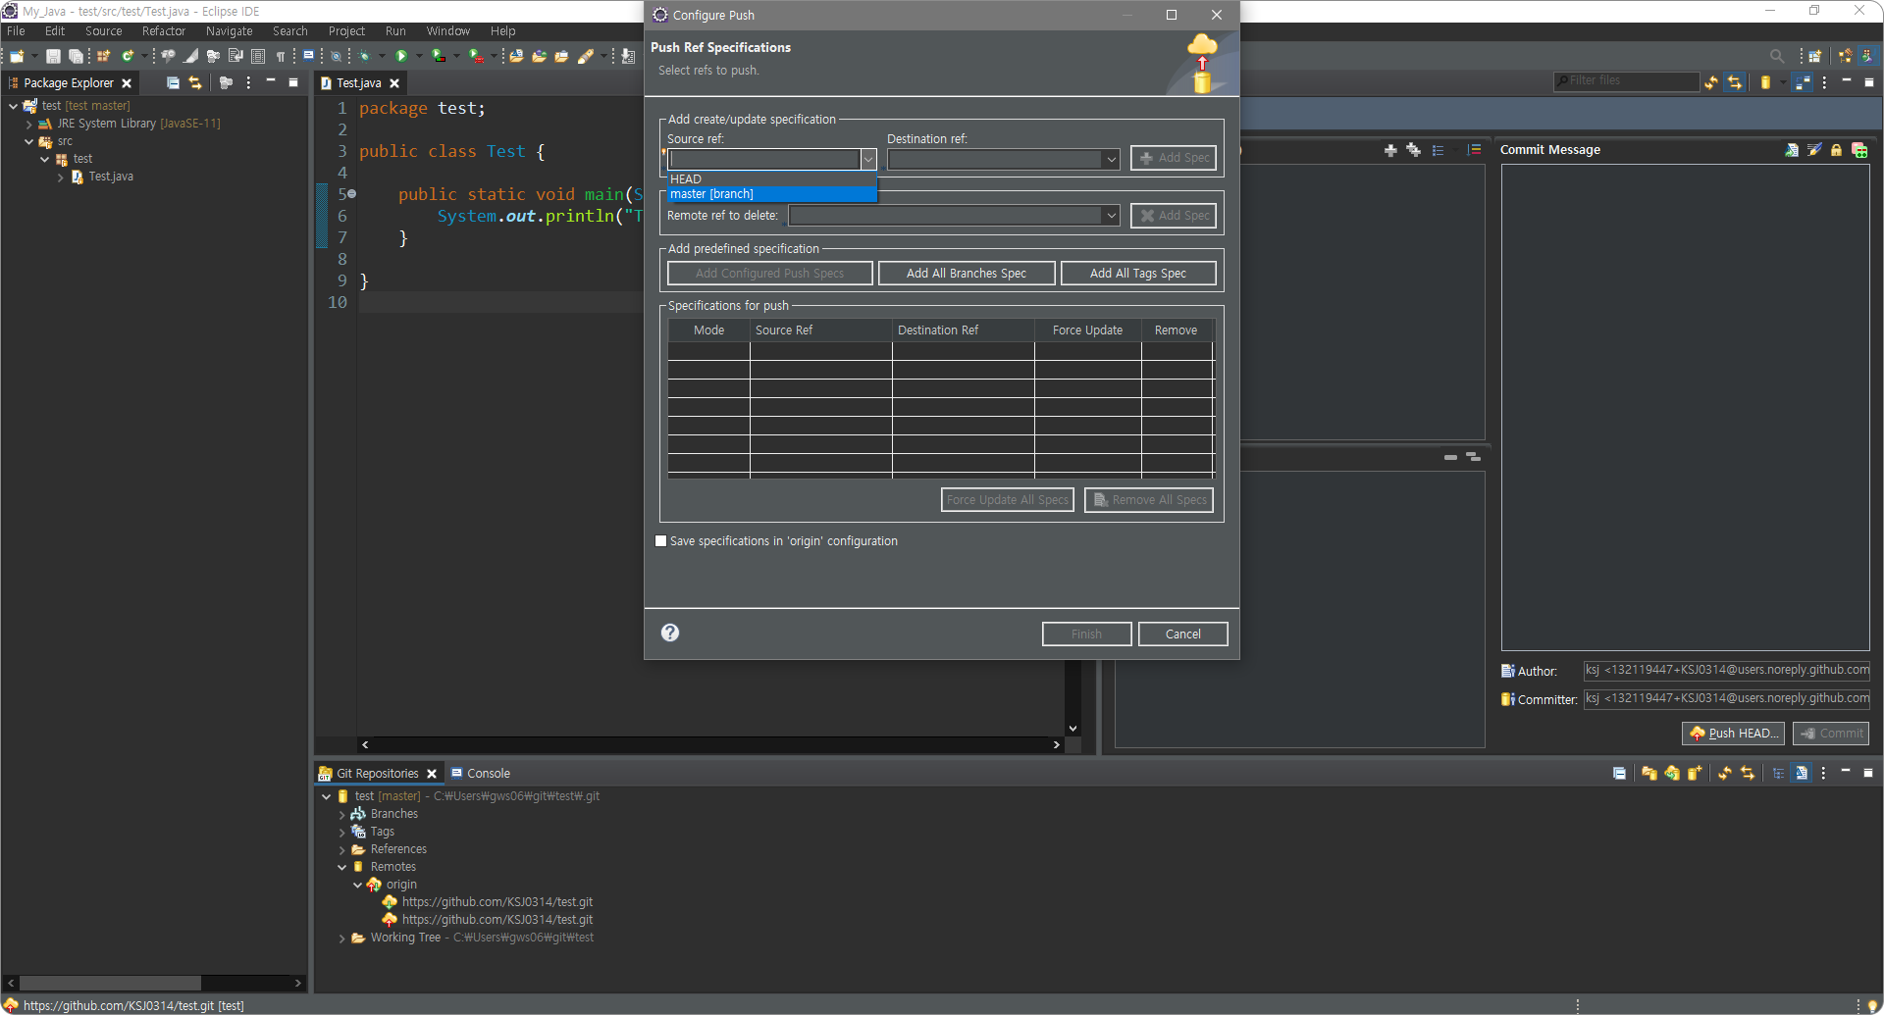Toggle Link with Editor in Git Repositories toolbar

point(1748,774)
